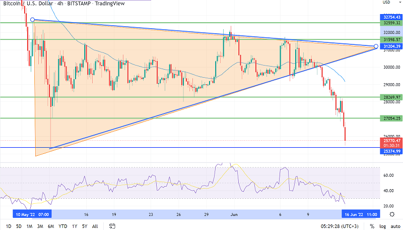Screen dimensions: 403x230
Task: Click the RSI 20.00 axis value
Action: [x=388, y=206]
